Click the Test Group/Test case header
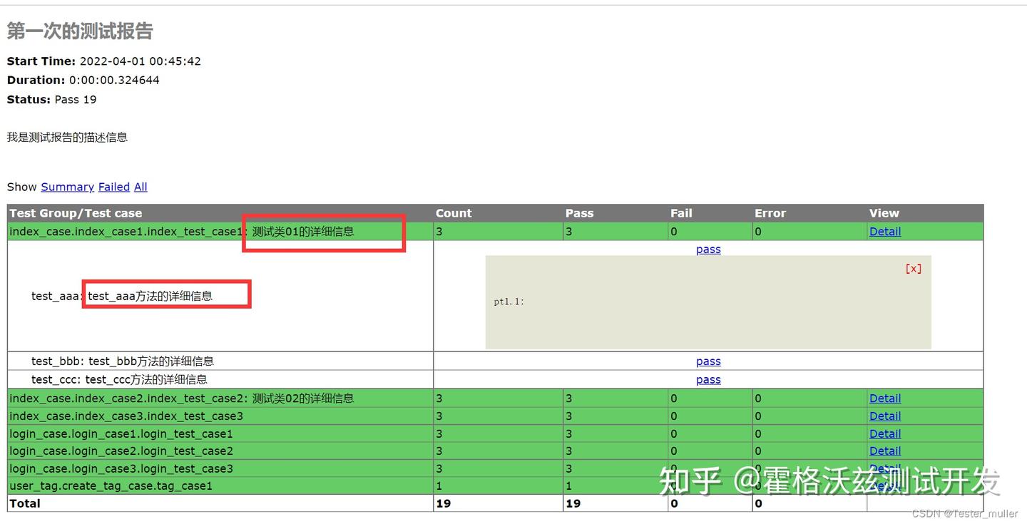 76,213
